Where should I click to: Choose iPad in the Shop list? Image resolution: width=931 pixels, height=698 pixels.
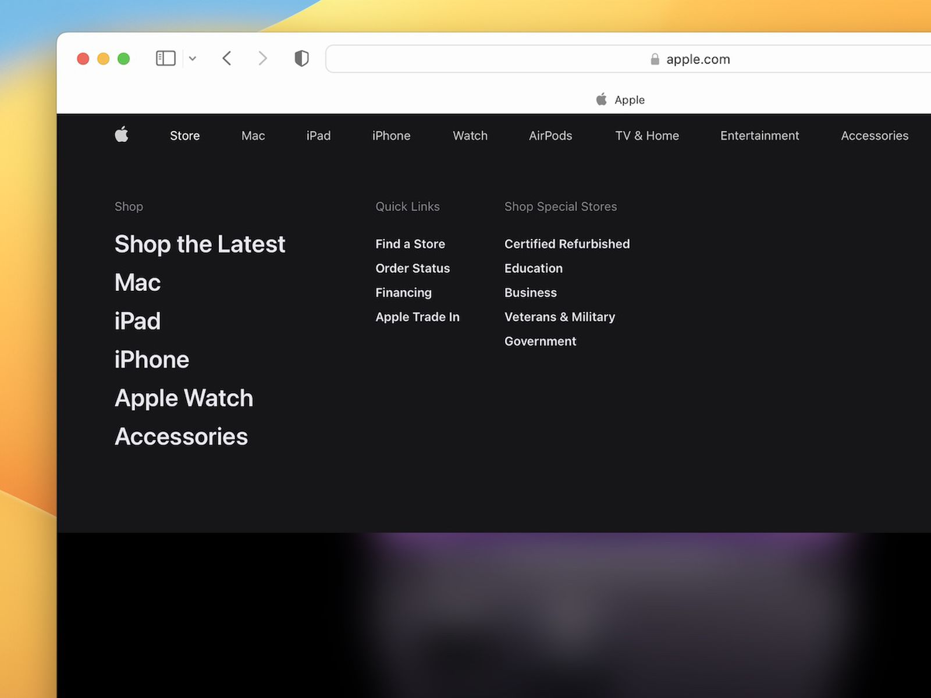point(137,321)
